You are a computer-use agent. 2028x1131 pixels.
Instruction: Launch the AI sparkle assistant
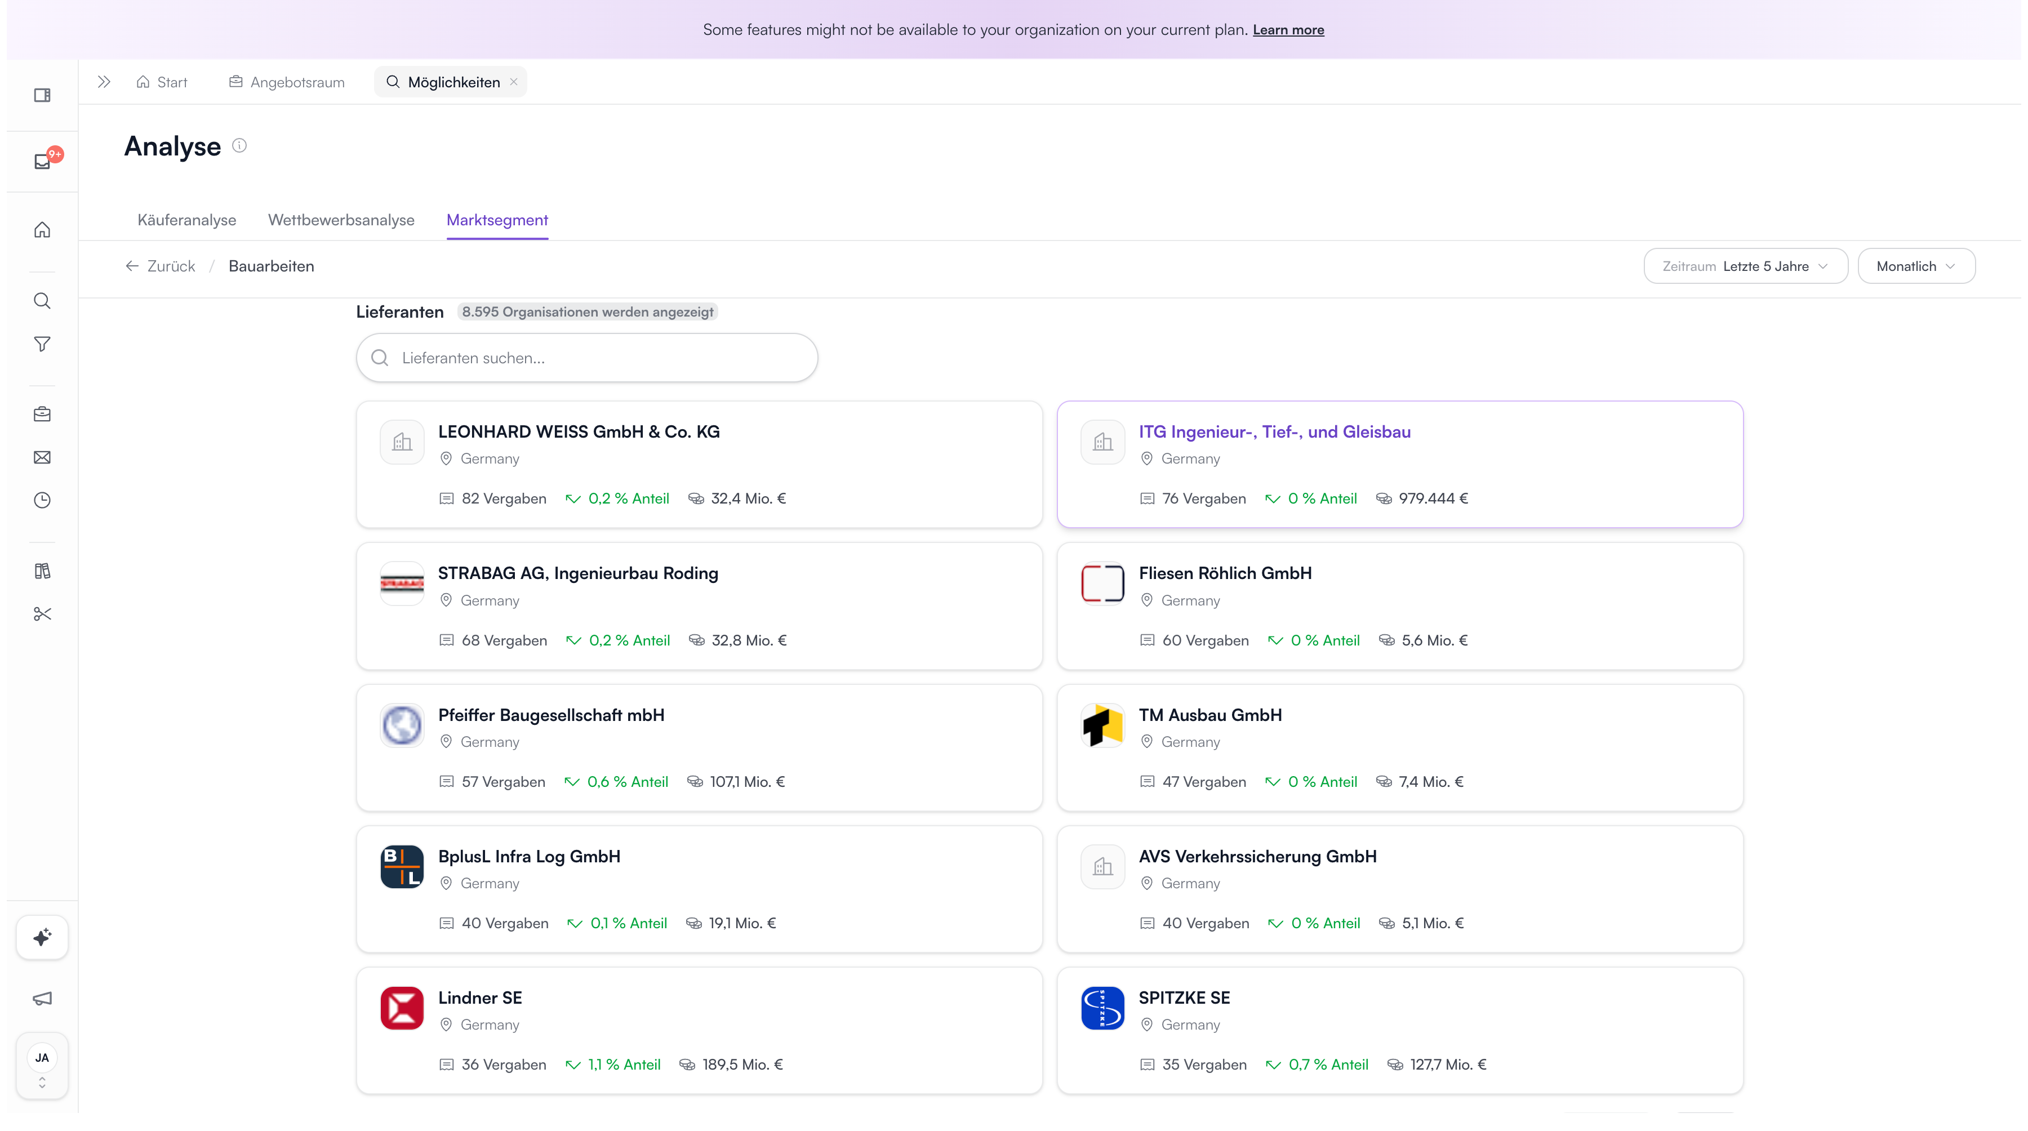pos(42,937)
